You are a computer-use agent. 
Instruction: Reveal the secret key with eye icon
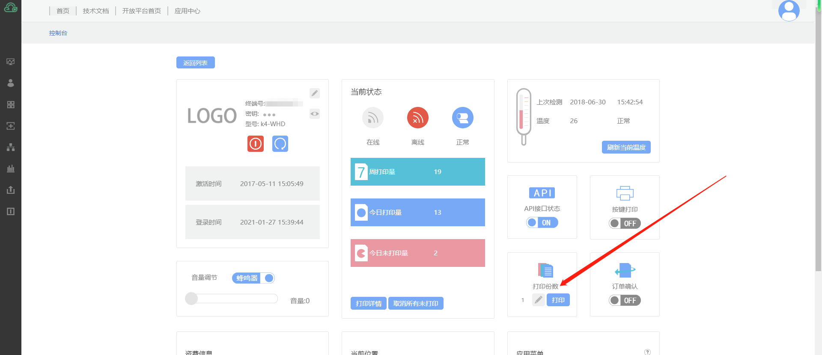click(314, 114)
